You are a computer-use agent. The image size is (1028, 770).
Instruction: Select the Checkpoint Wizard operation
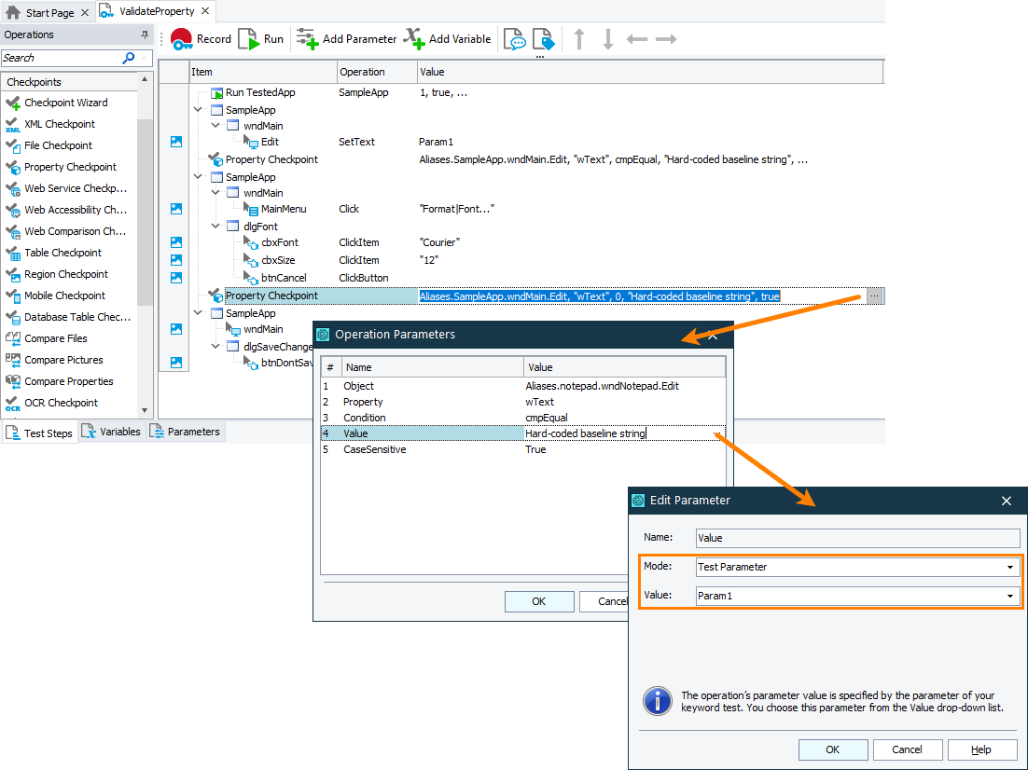[x=71, y=103]
